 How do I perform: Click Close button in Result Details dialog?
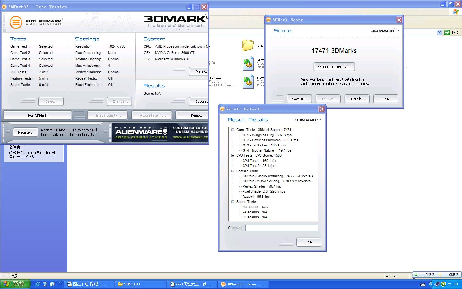[x=309, y=242]
